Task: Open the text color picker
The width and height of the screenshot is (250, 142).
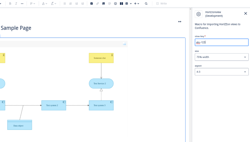Action: pyautogui.click(x=44, y=4)
